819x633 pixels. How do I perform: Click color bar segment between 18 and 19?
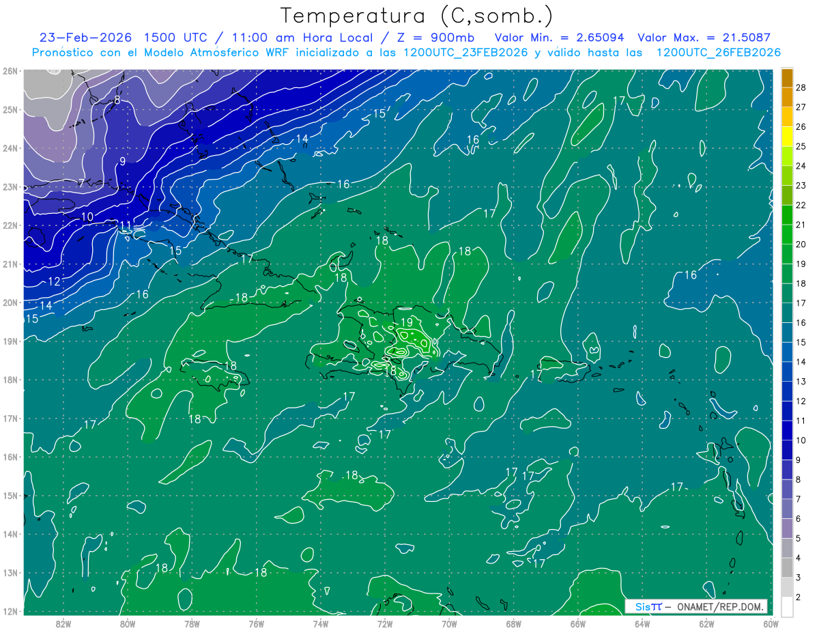(787, 273)
